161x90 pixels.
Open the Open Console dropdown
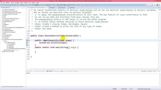[x=155, y=71]
